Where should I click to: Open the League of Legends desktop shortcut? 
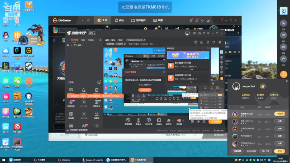click(6, 67)
